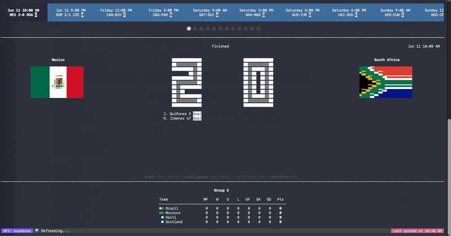The height and width of the screenshot is (236, 451).
Task: Click the Mexico flag image
Action: pos(57,82)
